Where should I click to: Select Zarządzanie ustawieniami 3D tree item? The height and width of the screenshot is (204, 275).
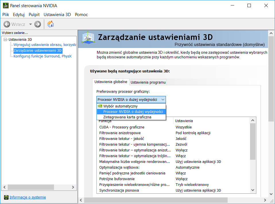[x=38, y=51]
